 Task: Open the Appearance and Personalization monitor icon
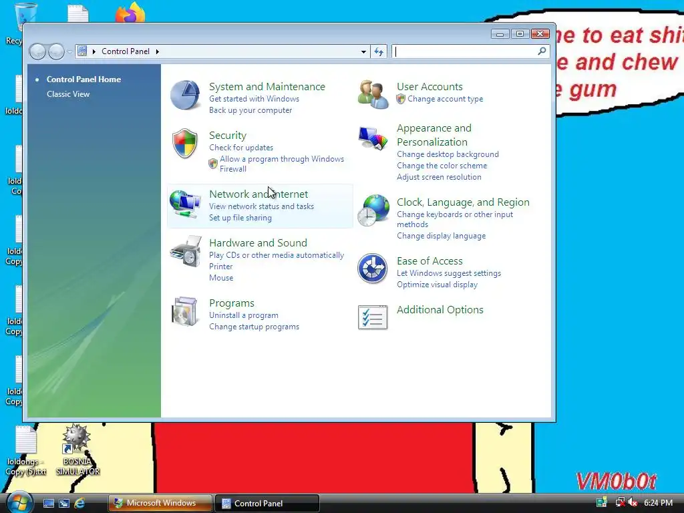(x=373, y=138)
